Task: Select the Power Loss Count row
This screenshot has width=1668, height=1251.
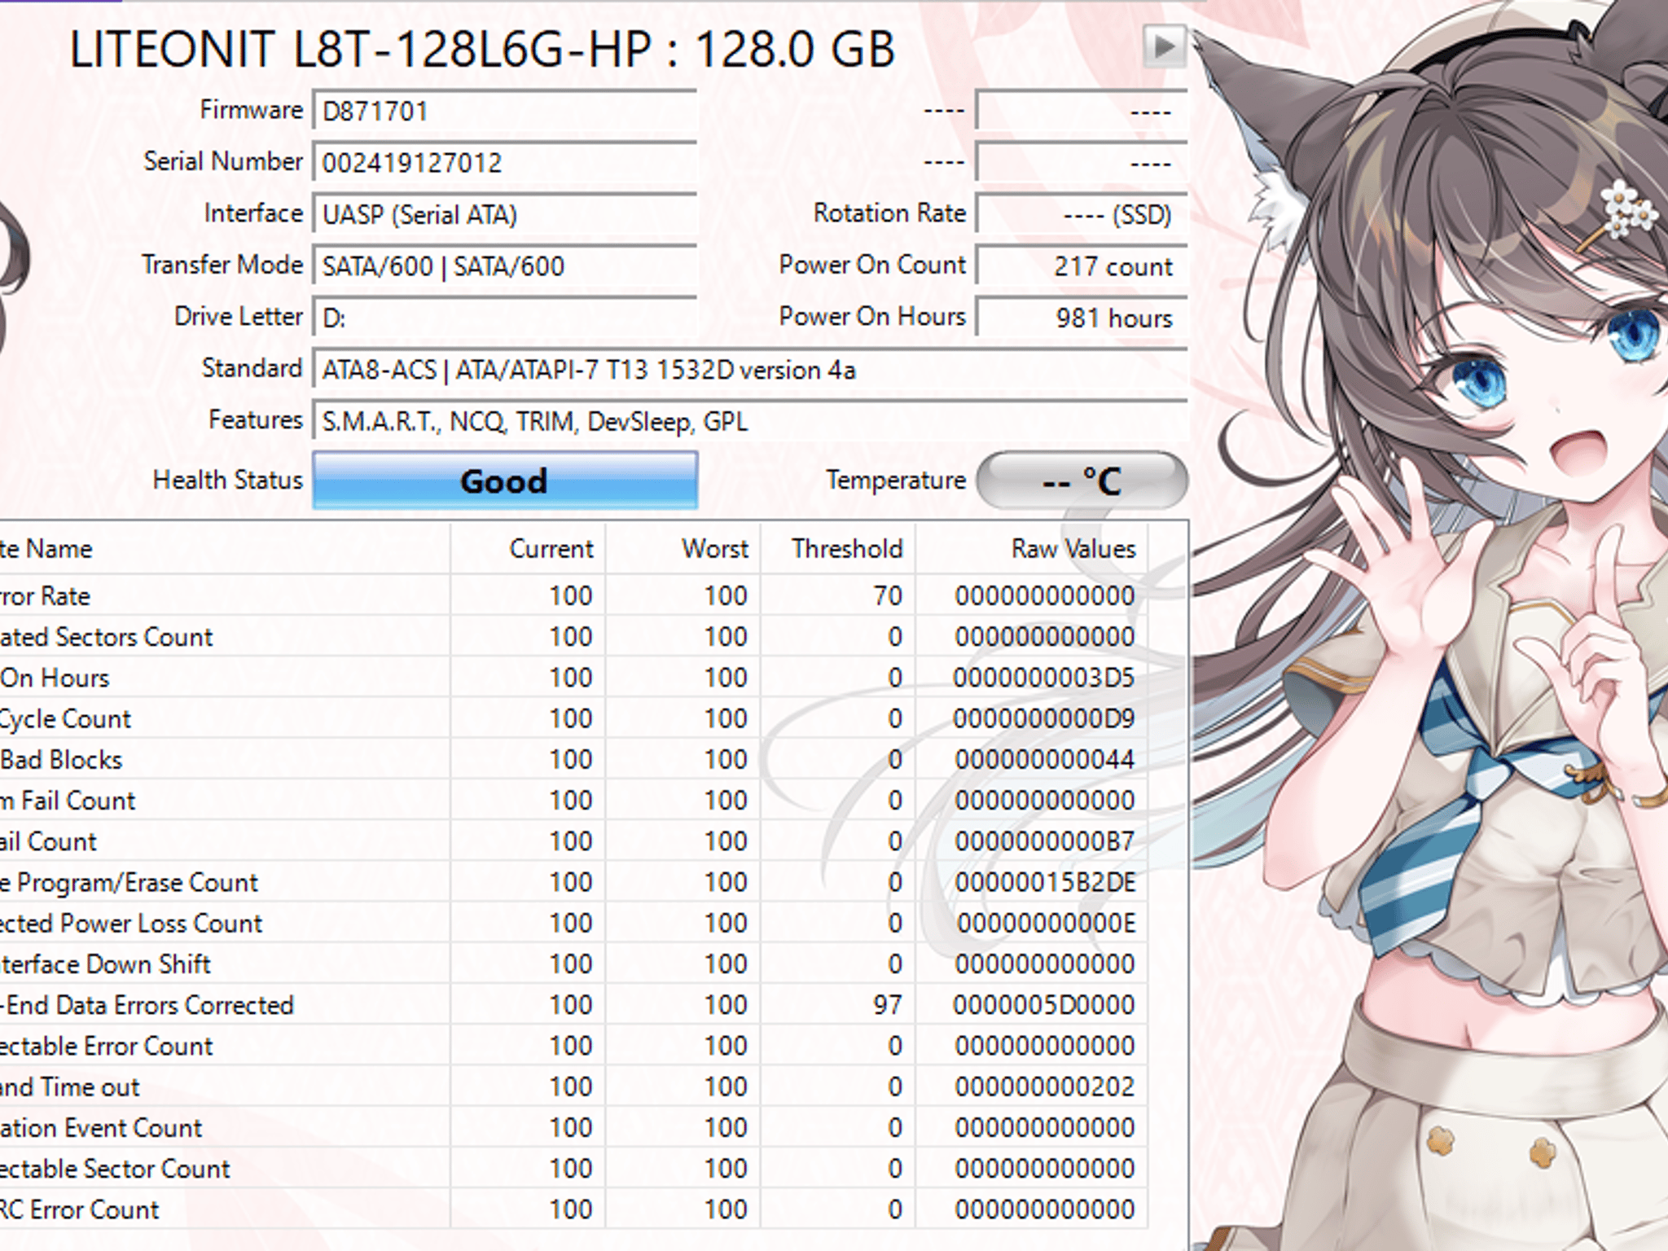Action: (x=573, y=923)
